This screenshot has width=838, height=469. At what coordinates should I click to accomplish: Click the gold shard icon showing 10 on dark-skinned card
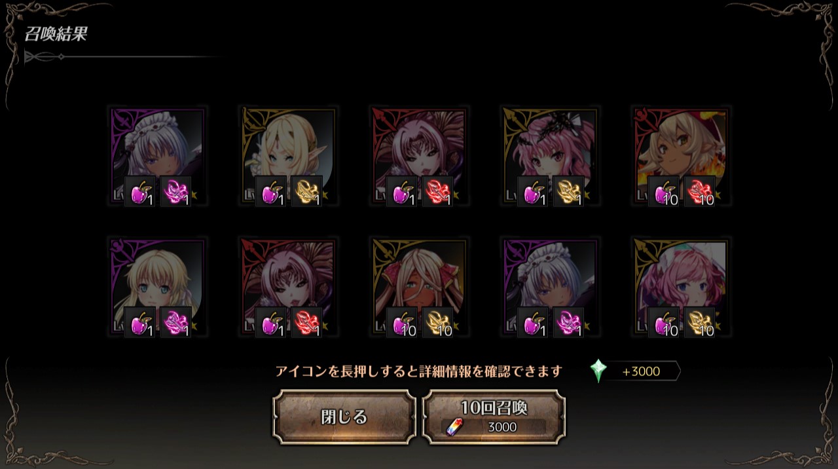(437, 322)
